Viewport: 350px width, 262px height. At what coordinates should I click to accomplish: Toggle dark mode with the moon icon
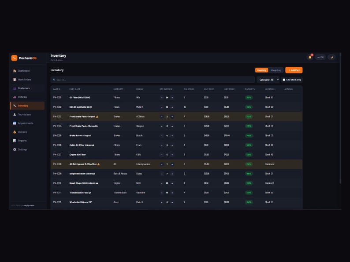331,57
